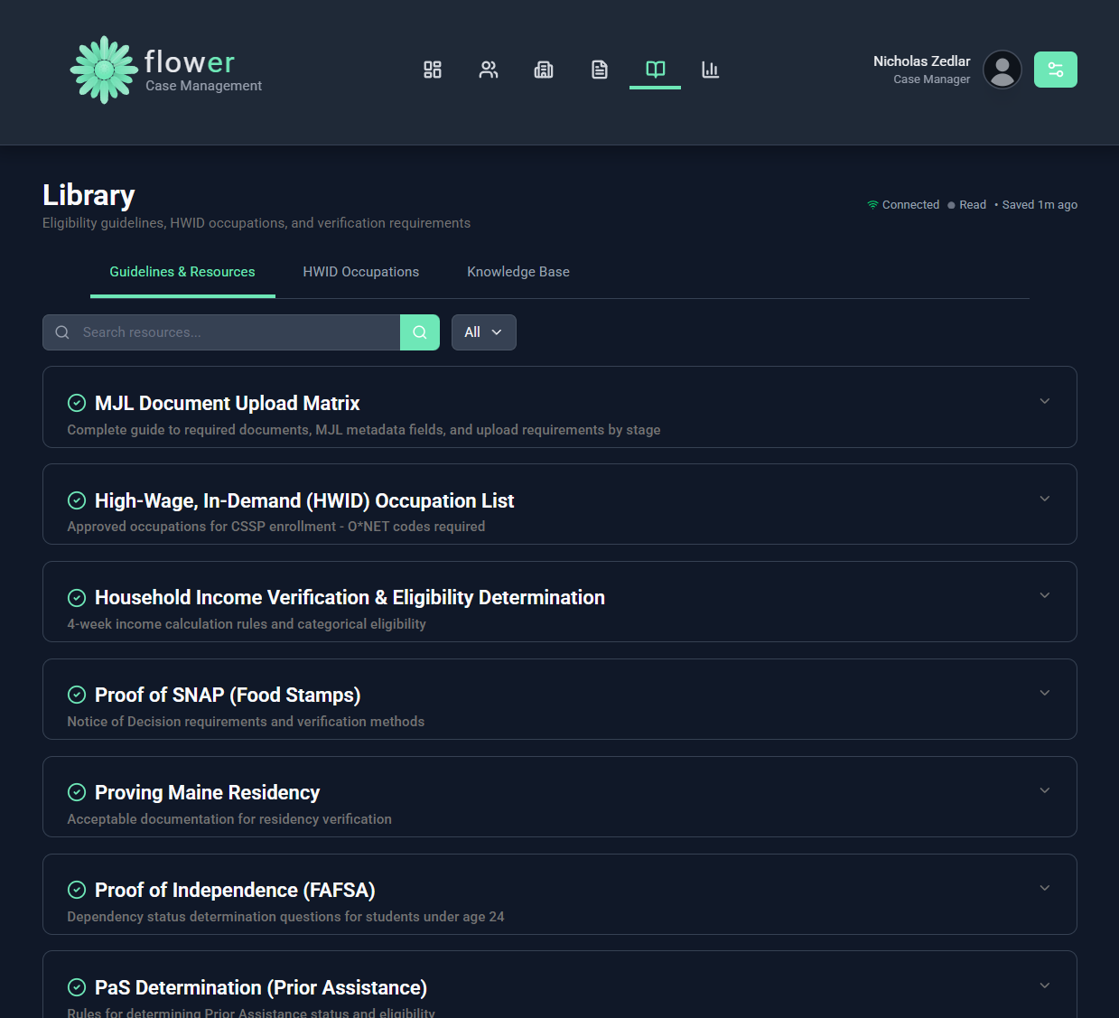
Task: Click check circle beside MJL Document Upload Matrix
Action: coord(77,403)
